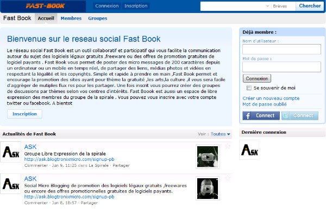This screenshot has width=326, height=212.
Task: Focus the top search text field
Action: (233, 6)
